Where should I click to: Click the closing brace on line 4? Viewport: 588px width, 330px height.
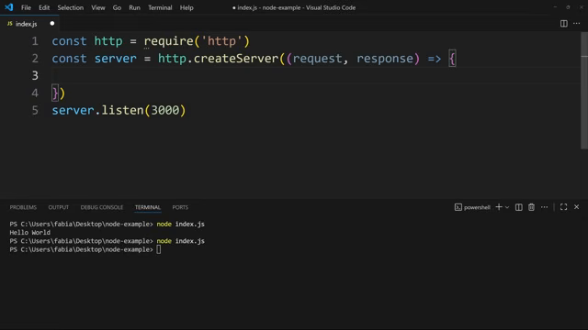tap(55, 93)
